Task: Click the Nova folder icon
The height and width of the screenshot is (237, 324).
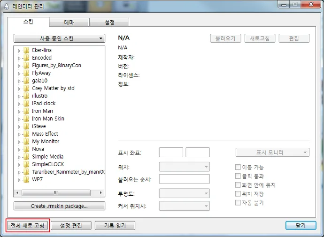Action: coord(26,149)
